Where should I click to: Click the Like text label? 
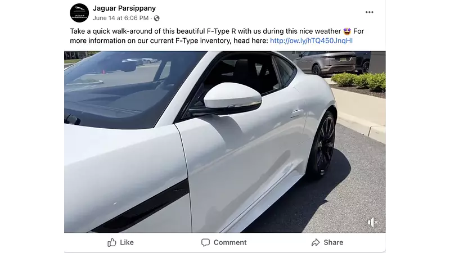[x=127, y=242]
